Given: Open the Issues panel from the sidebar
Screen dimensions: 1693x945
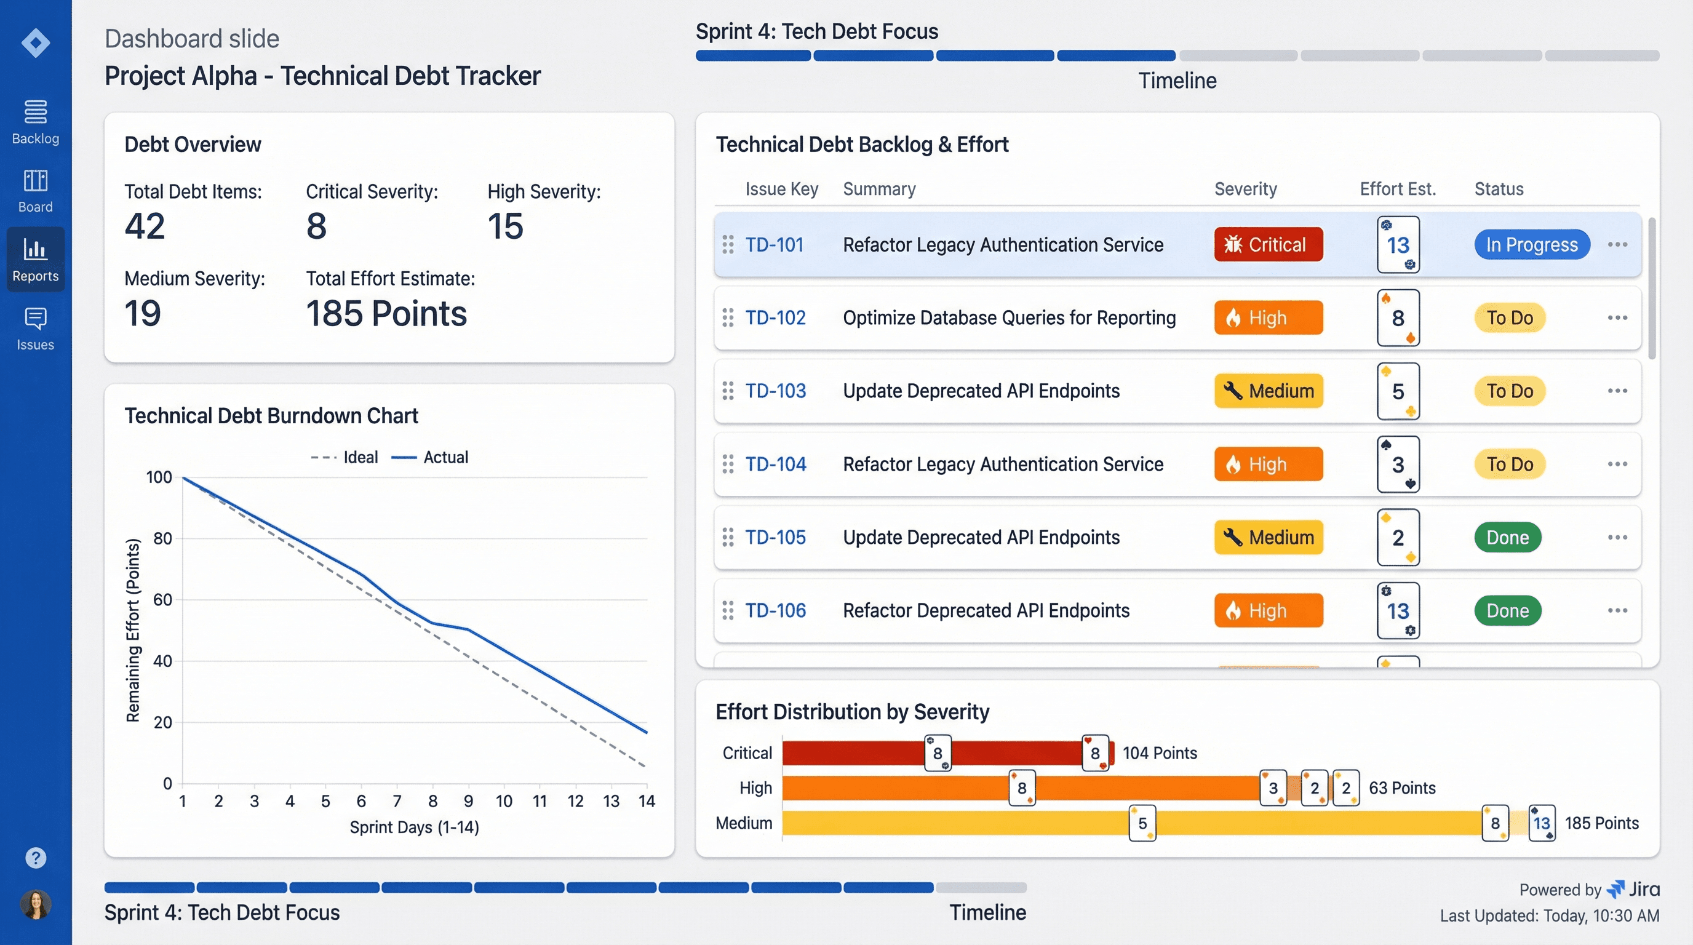Looking at the screenshot, I should (x=35, y=327).
